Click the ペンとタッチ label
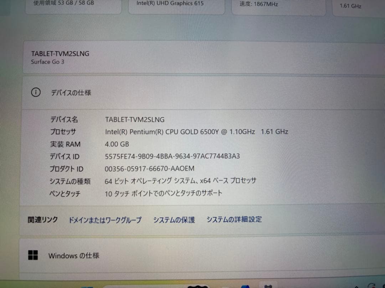This screenshot has height=288, width=385. coord(65,194)
